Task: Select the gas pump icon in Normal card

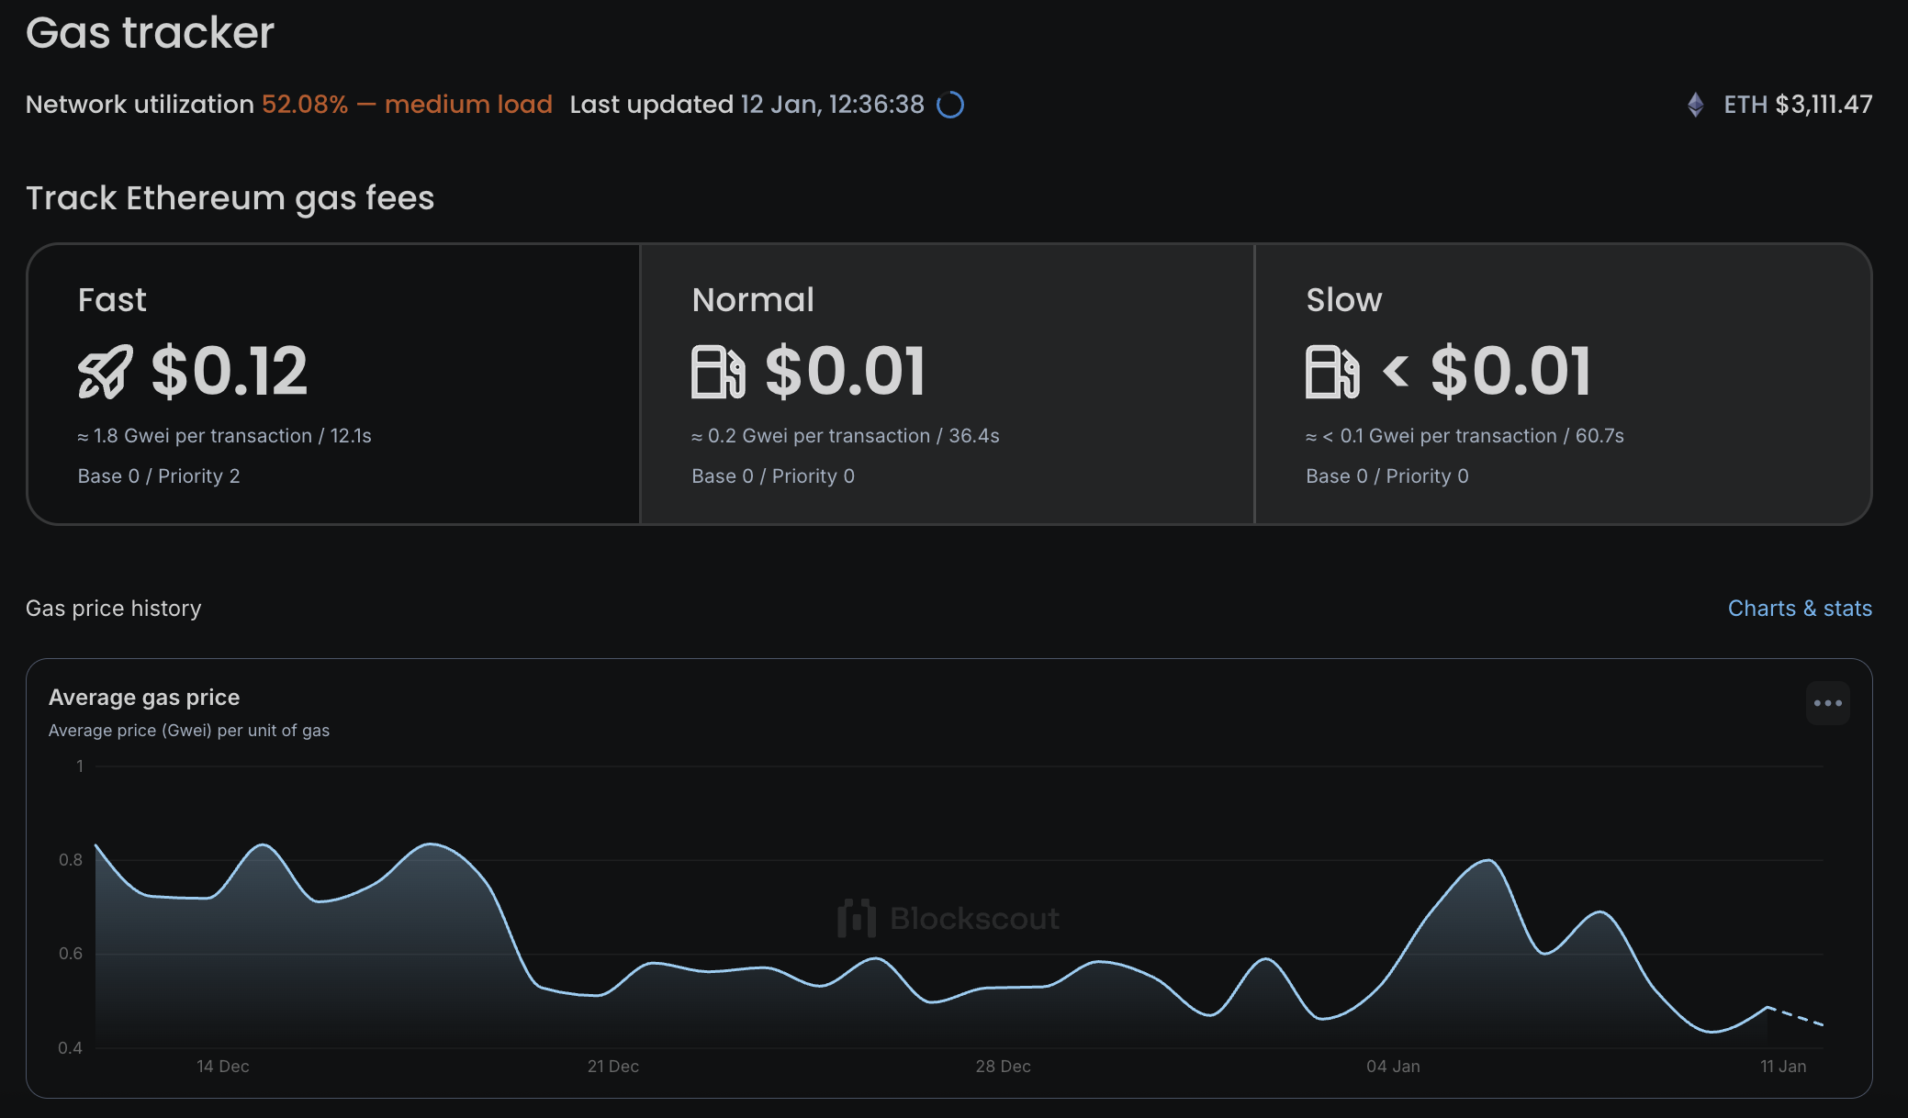Action: coord(720,371)
